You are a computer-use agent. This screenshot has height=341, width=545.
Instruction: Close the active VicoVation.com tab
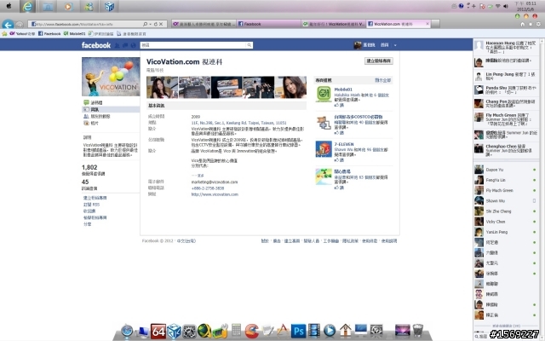[x=427, y=24]
